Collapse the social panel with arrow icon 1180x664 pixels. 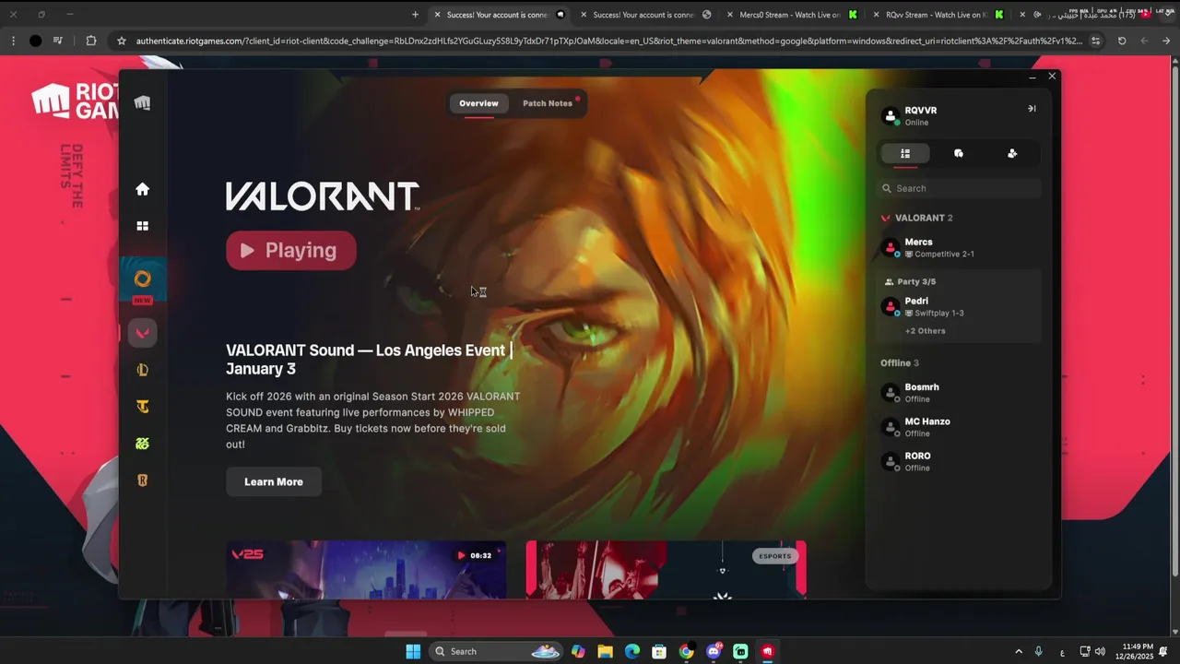coord(1032,109)
